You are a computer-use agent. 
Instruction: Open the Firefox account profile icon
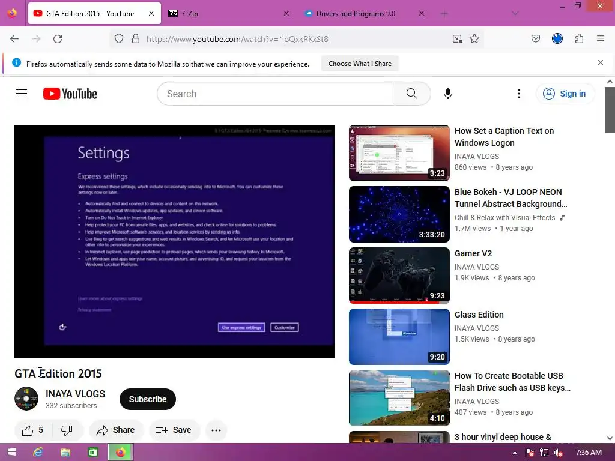(557, 38)
